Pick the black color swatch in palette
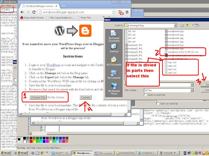The width and height of the screenshot is (209, 156). coord(24,138)
